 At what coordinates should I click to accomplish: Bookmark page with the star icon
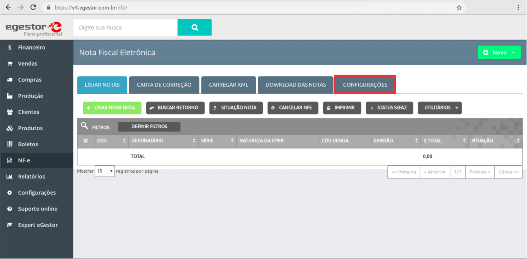[x=459, y=8]
